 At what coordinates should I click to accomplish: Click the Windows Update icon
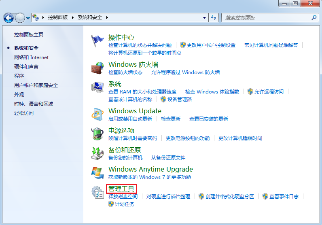pos(97,115)
